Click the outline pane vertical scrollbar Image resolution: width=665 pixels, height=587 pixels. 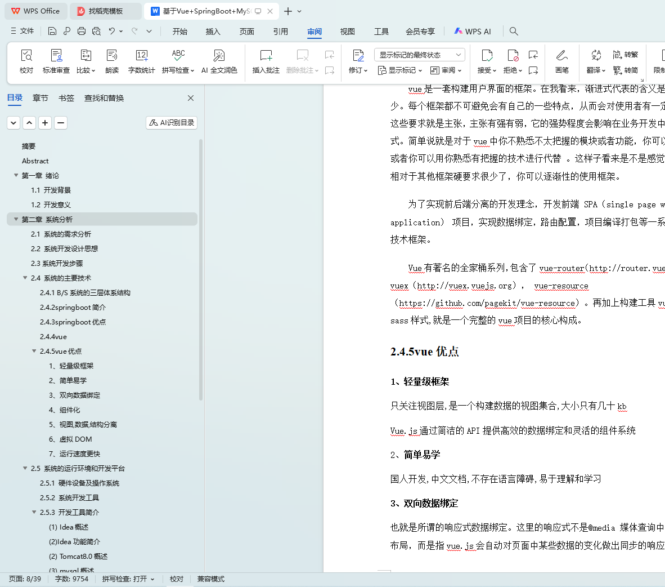[201, 270]
